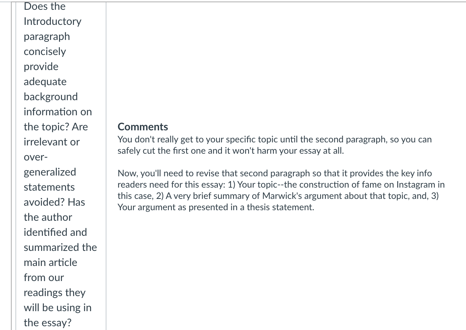Click the criterion line 'avoided? Has'
The height and width of the screenshot is (330, 466).
tap(54, 202)
